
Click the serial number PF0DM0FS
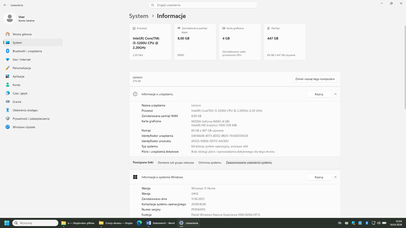(198, 209)
